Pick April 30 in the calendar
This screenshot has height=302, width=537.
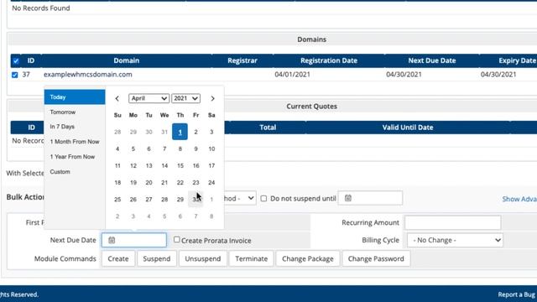tap(196, 200)
